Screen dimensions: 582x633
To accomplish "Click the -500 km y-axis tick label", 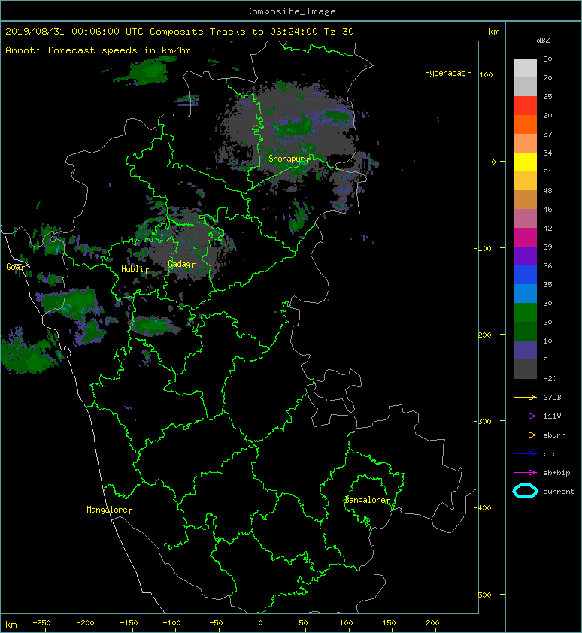I will pyautogui.click(x=483, y=595).
